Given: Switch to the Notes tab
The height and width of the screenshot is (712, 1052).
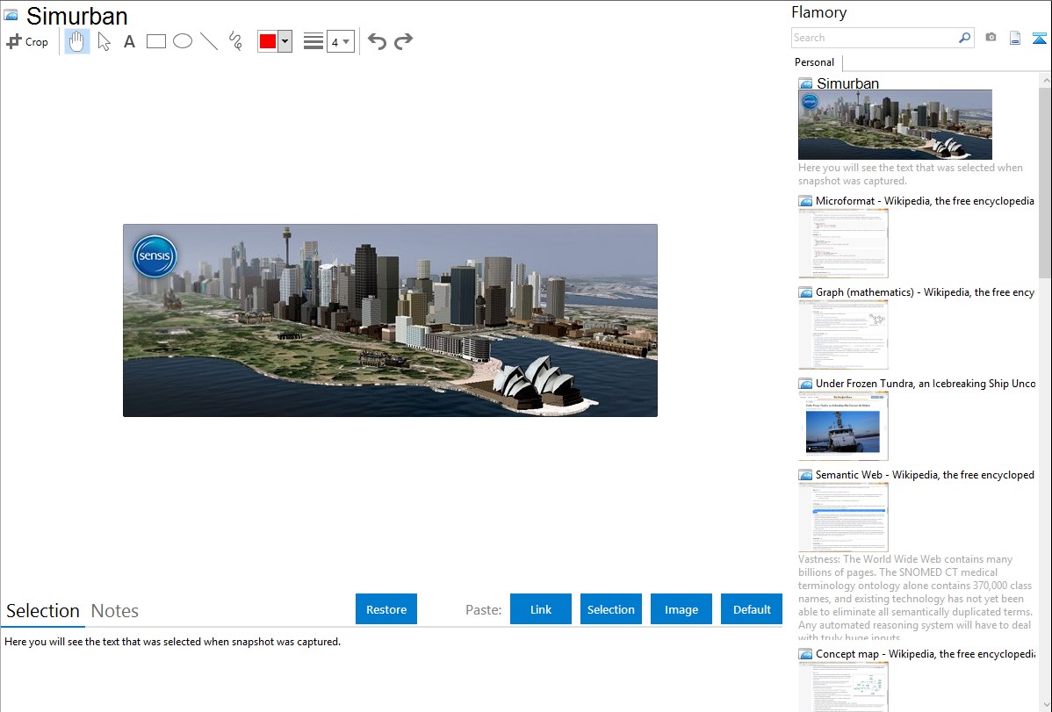Looking at the screenshot, I should coord(115,611).
